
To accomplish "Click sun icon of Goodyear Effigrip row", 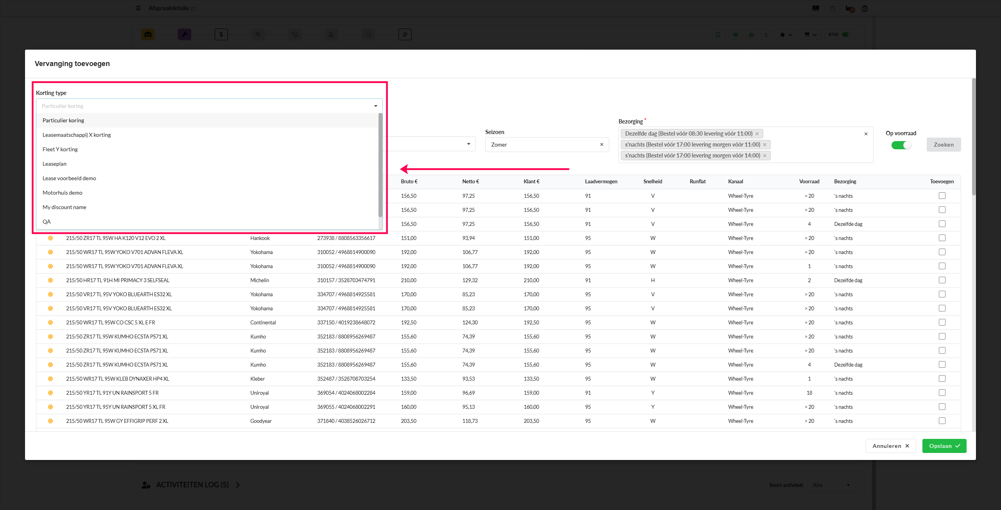I will pos(50,421).
